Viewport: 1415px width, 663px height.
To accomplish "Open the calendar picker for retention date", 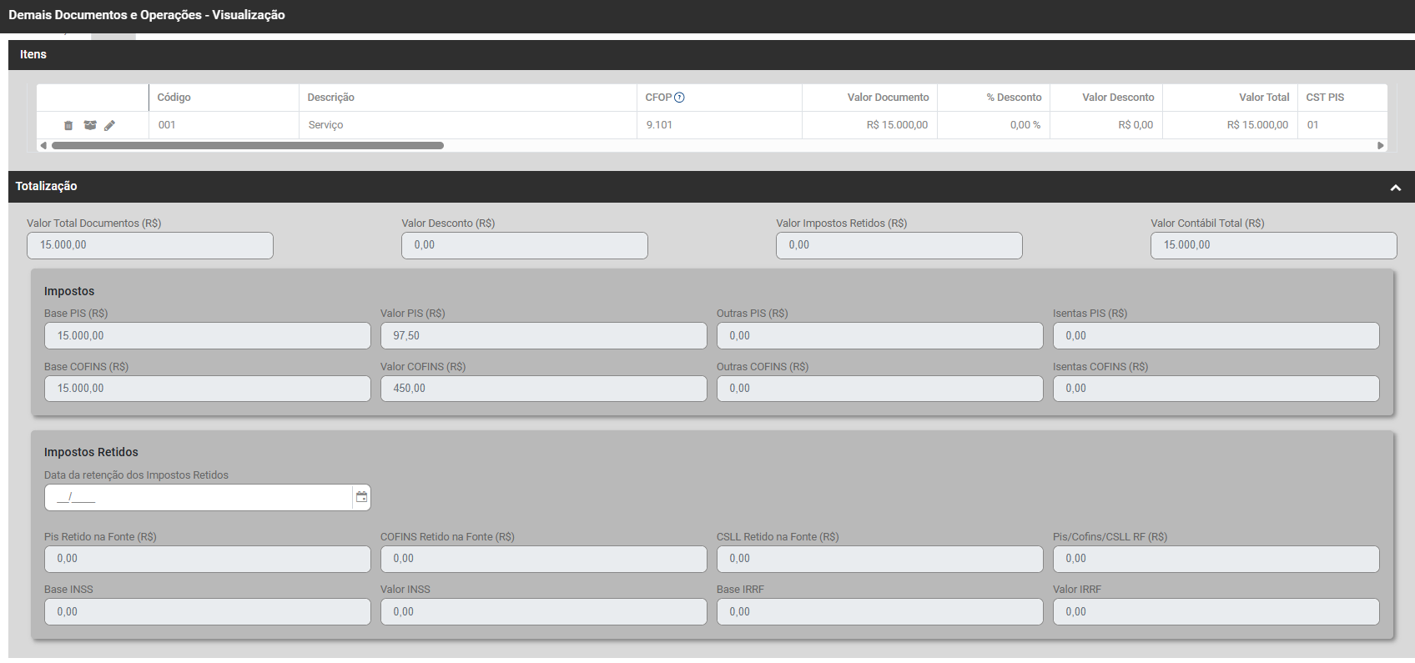I will tap(361, 497).
